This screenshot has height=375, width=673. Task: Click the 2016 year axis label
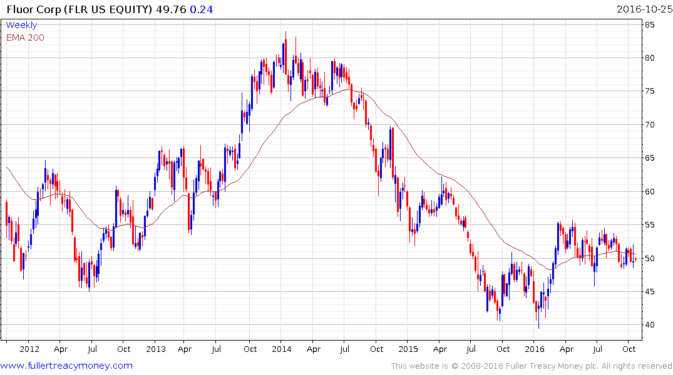[x=535, y=349]
